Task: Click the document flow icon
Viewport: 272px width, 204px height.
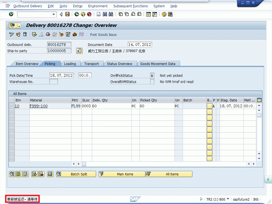Action: tap(34, 34)
